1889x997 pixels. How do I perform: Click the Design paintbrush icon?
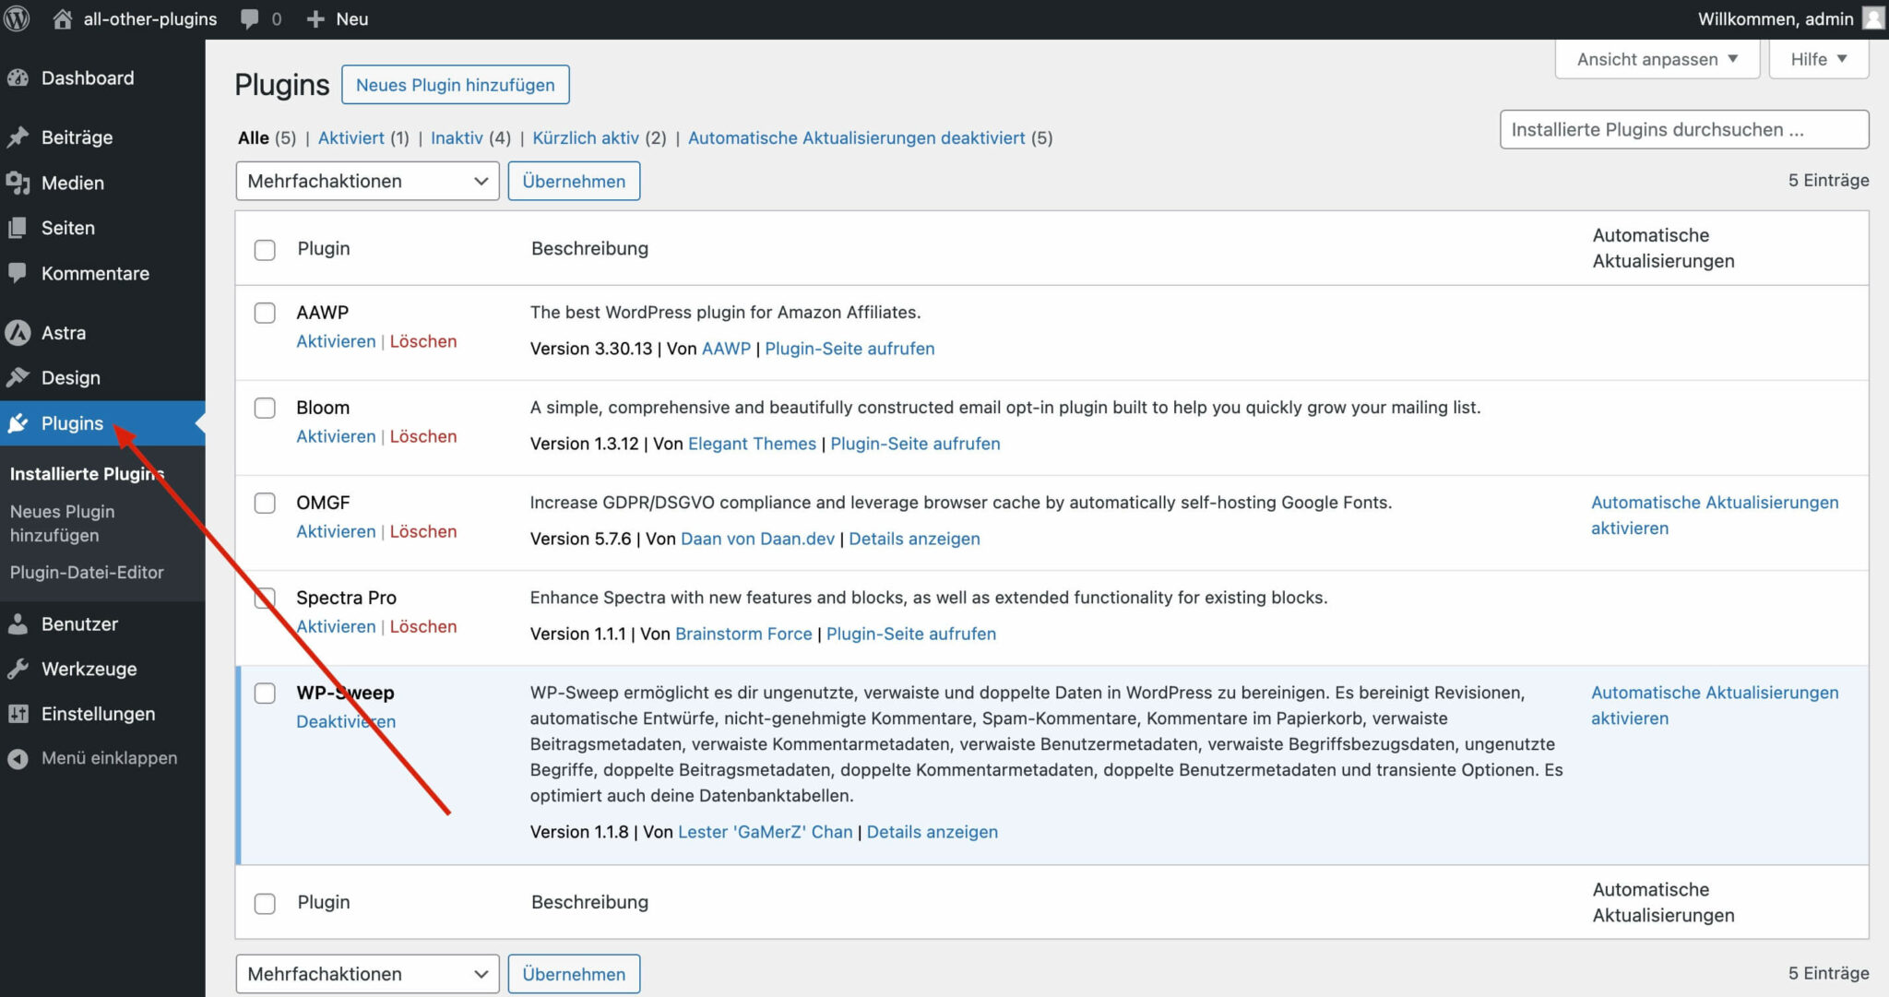pyautogui.click(x=18, y=377)
